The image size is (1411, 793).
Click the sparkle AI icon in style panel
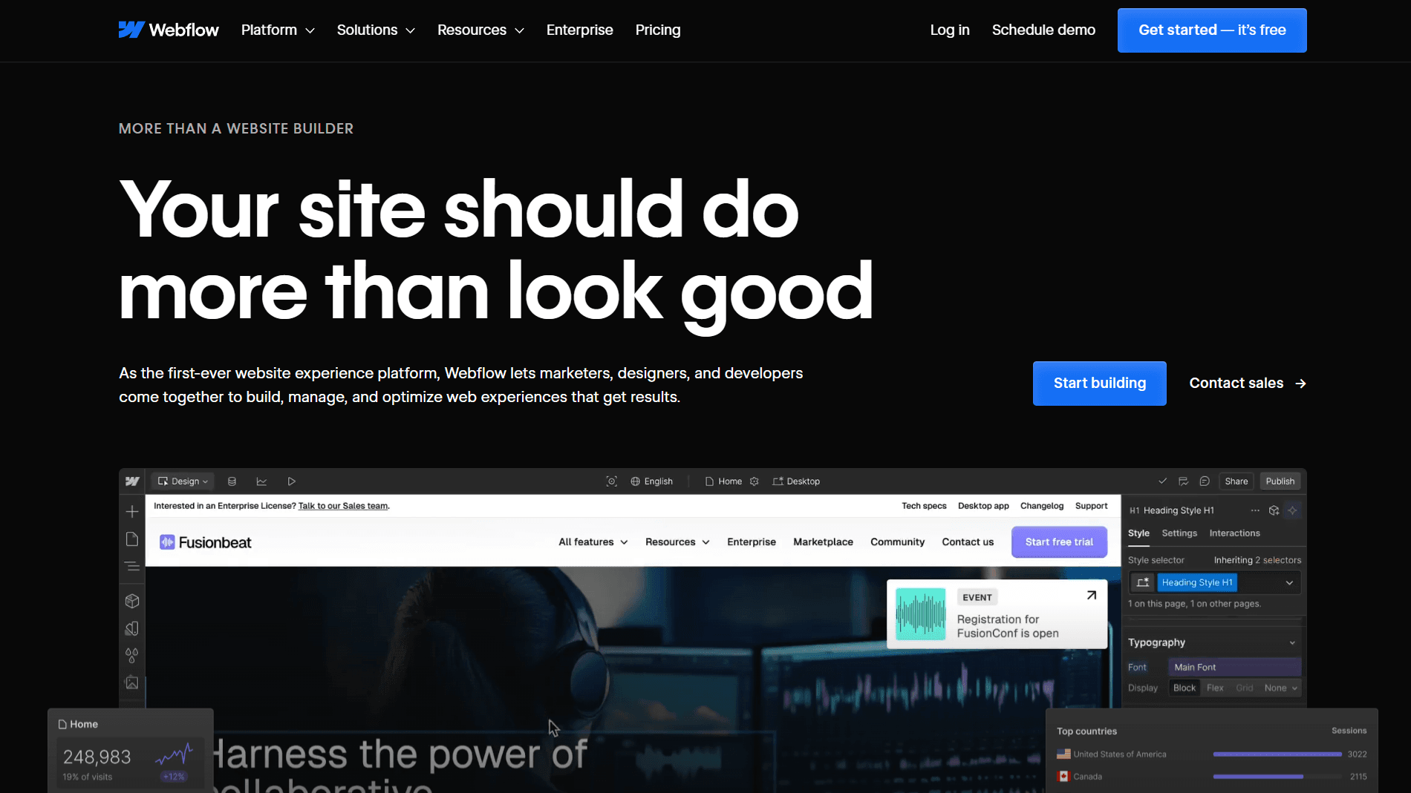(1292, 510)
